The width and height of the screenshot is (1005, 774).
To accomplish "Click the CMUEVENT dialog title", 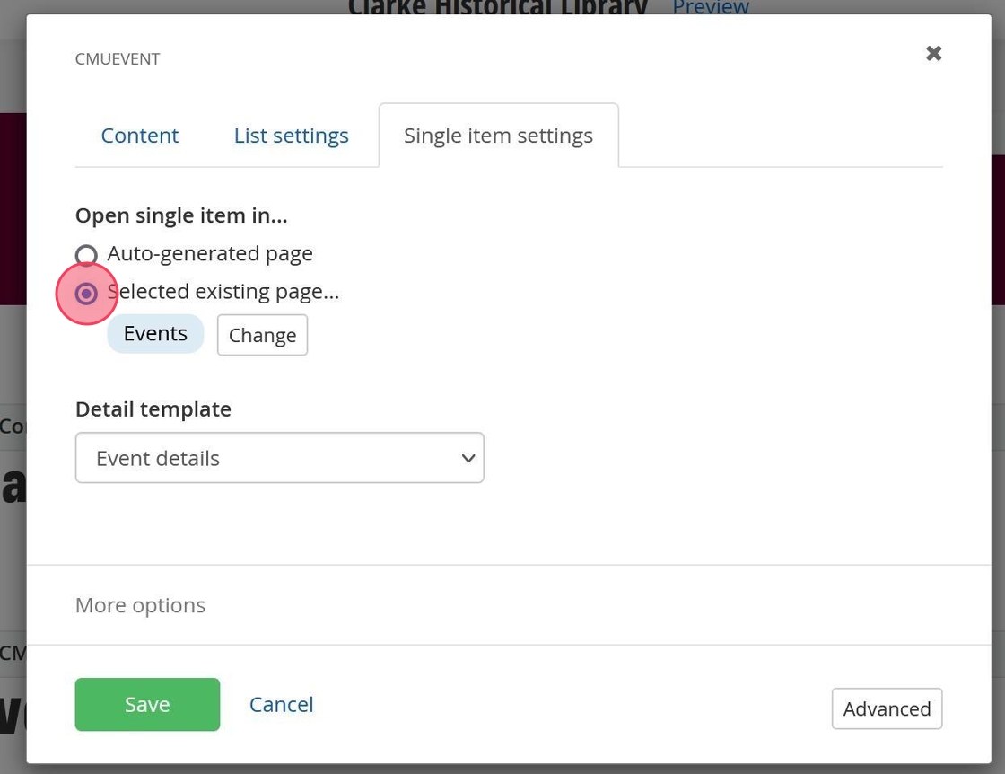I will [118, 59].
